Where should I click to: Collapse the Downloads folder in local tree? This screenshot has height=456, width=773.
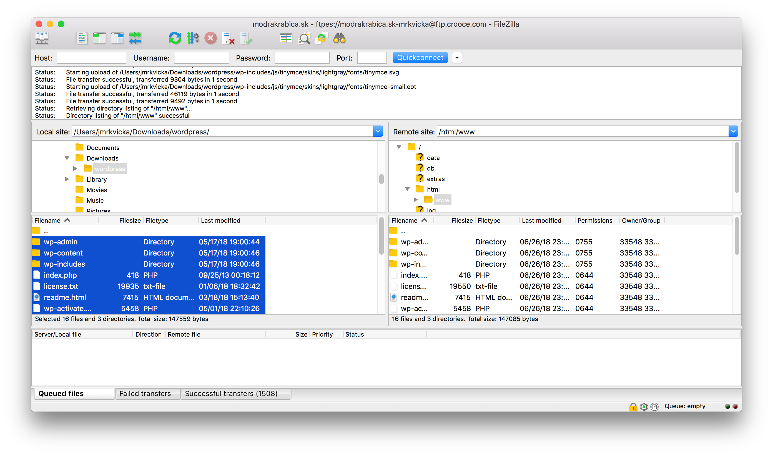[x=67, y=158]
